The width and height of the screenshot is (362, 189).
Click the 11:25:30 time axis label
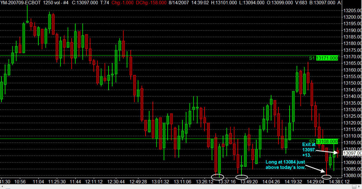[57, 182]
